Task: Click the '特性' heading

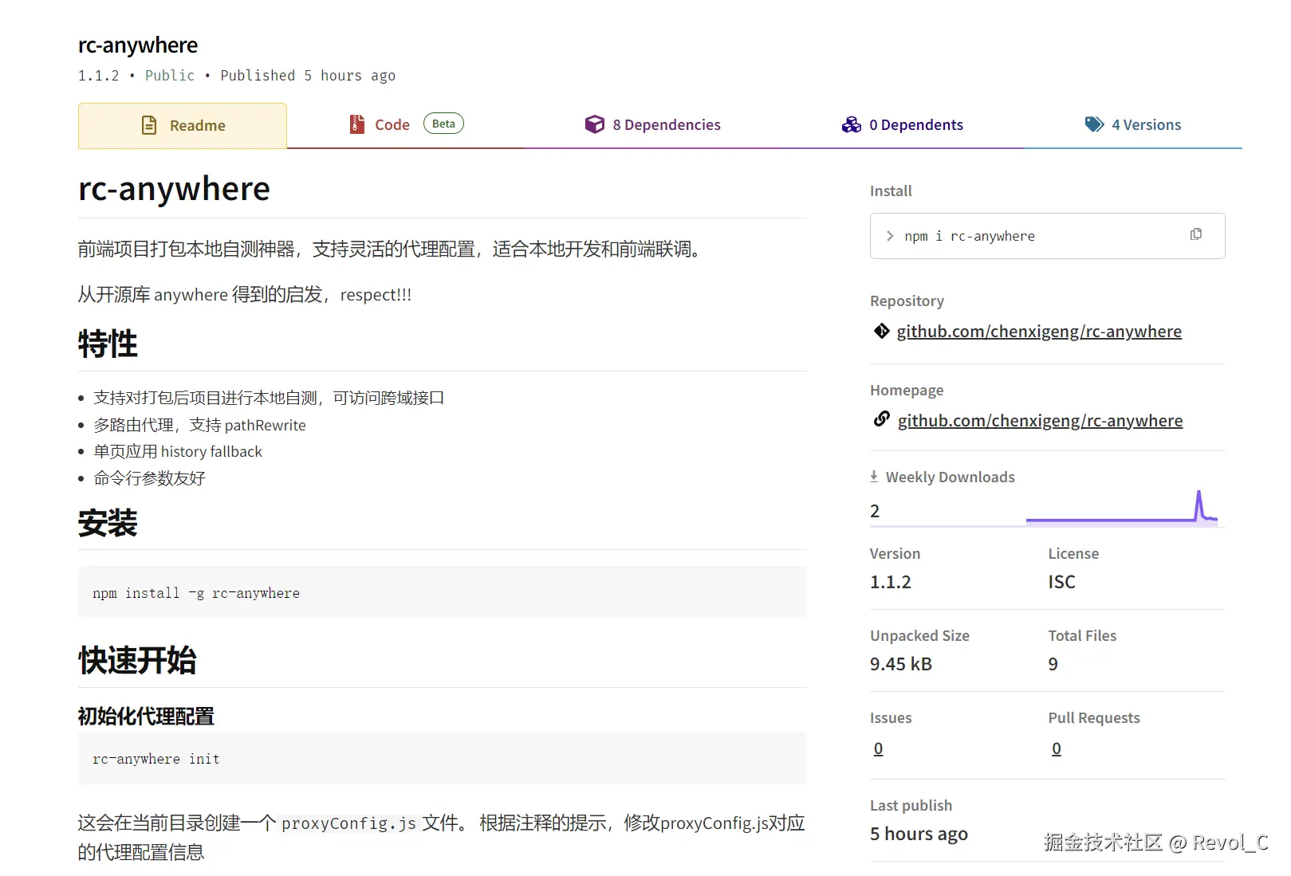Action: pos(108,344)
